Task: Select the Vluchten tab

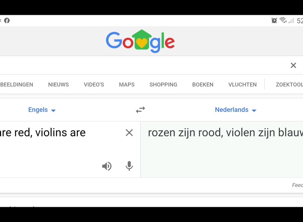Action: [242, 85]
